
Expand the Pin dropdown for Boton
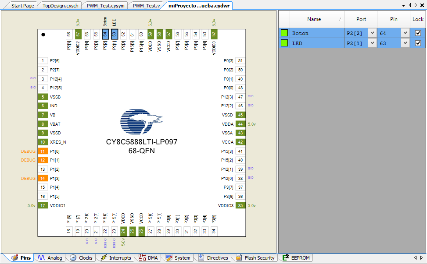click(x=405, y=33)
